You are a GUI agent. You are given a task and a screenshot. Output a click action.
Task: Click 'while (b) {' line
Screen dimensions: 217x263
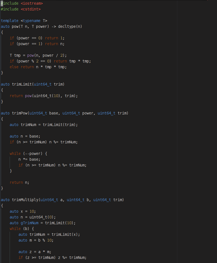[22, 229]
